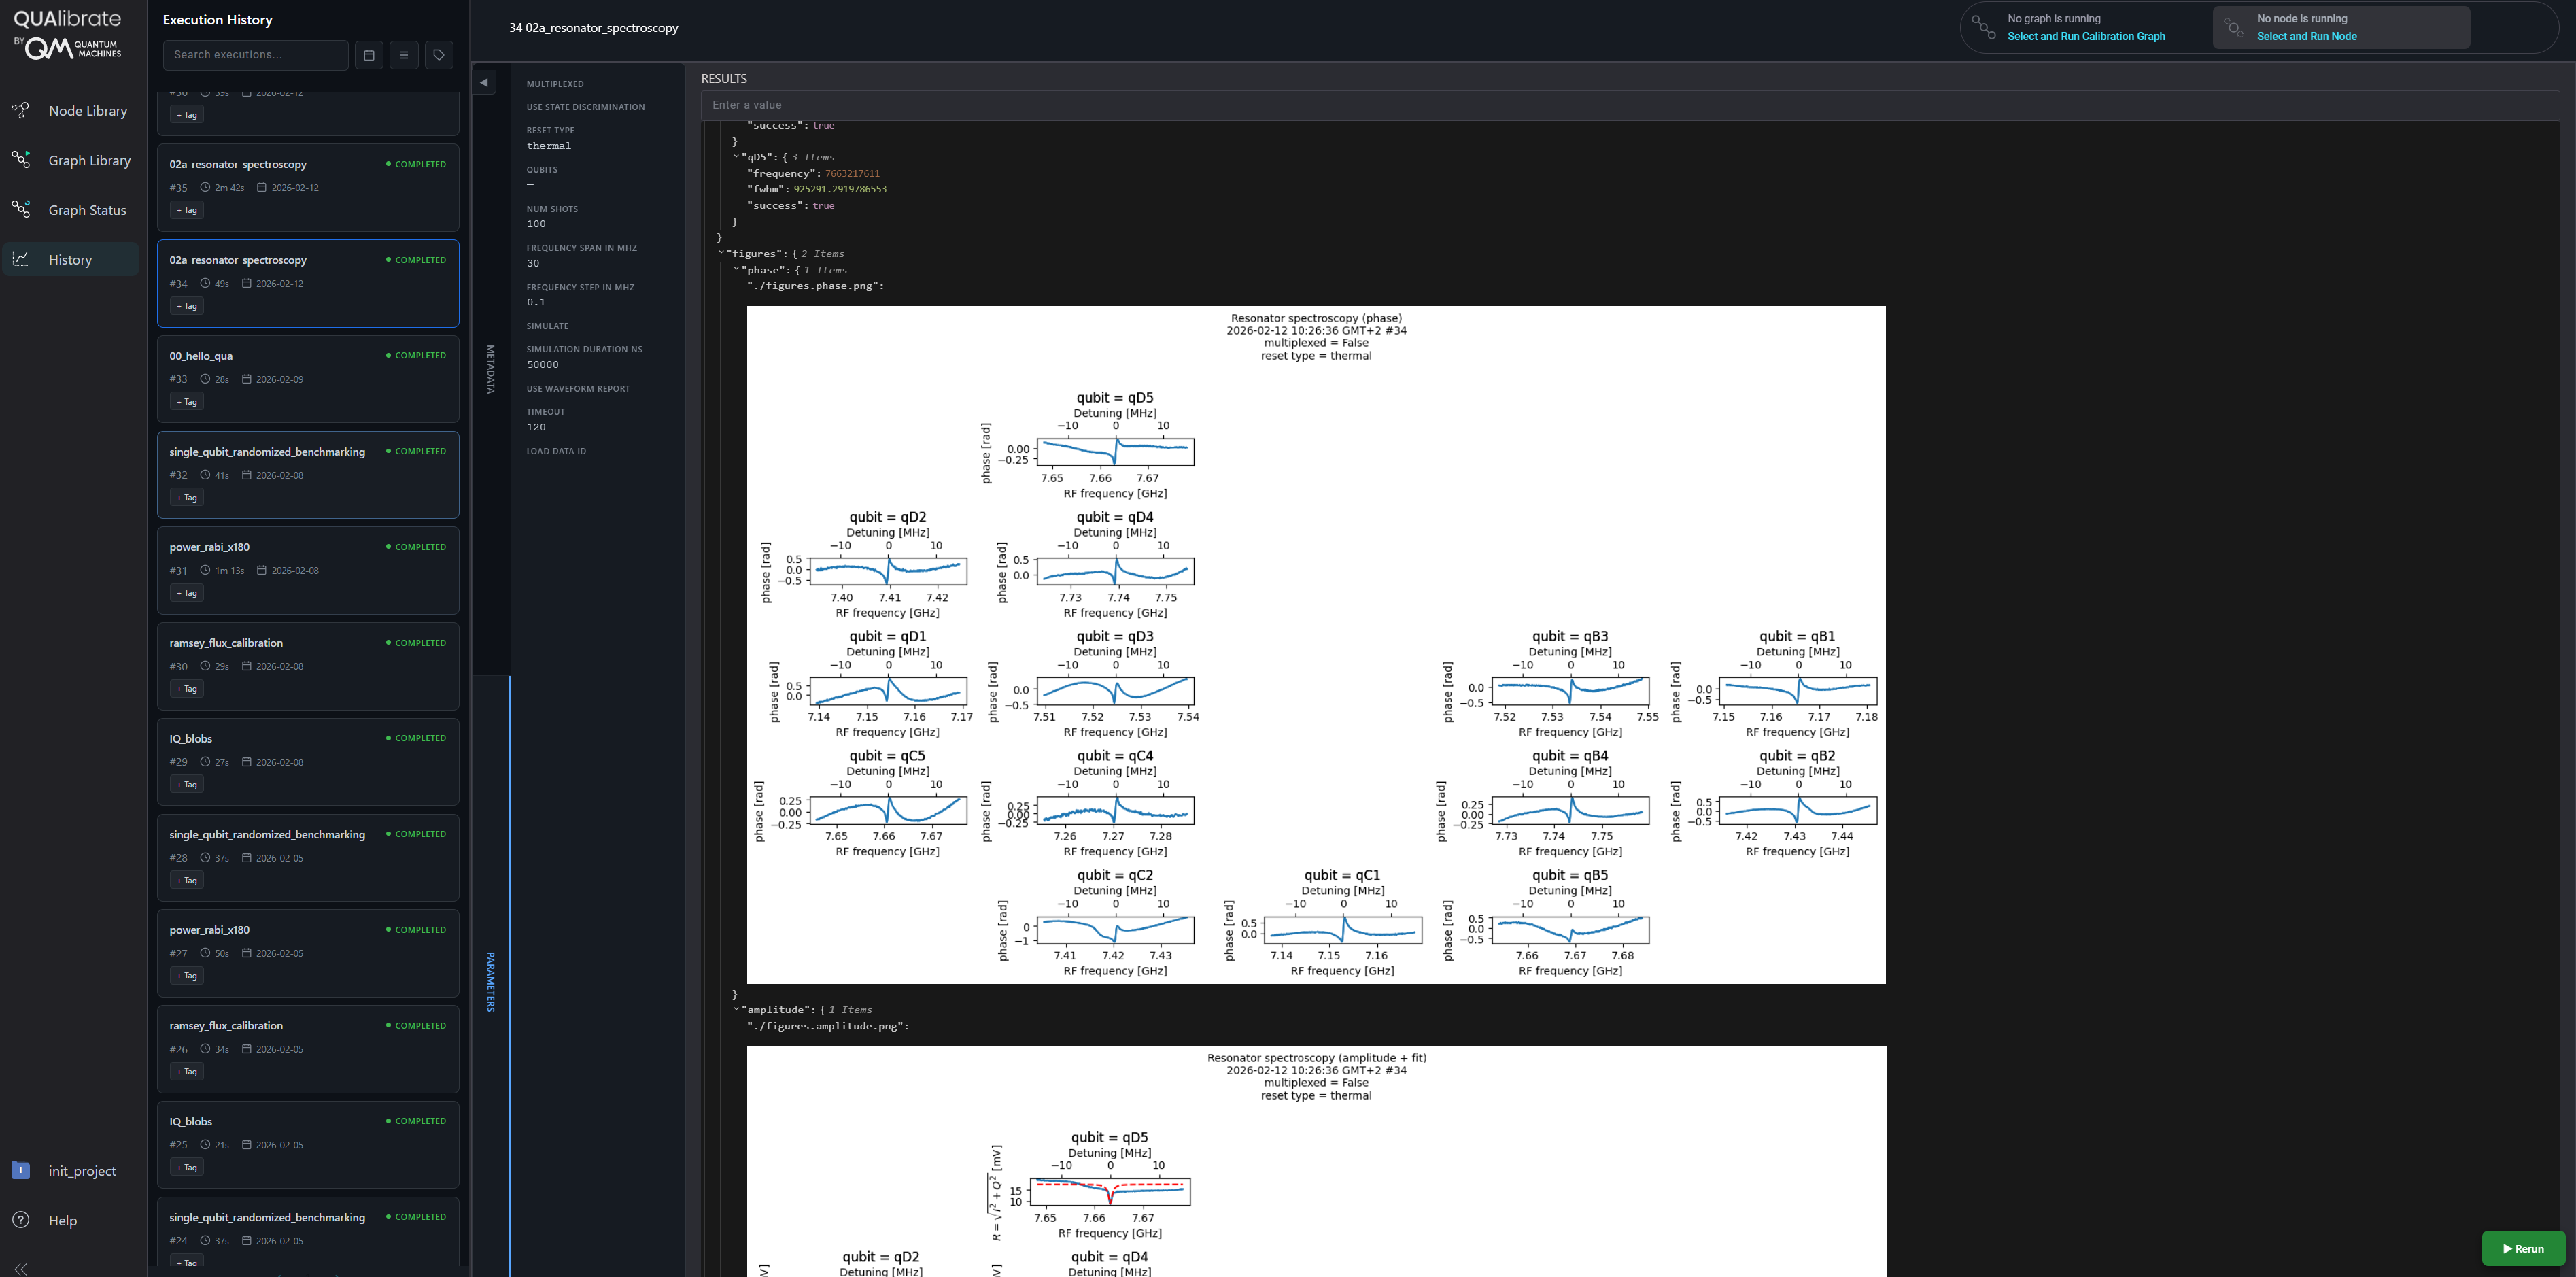This screenshot has height=1277, width=2576.
Task: Click the list sort filter icon
Action: tap(404, 55)
